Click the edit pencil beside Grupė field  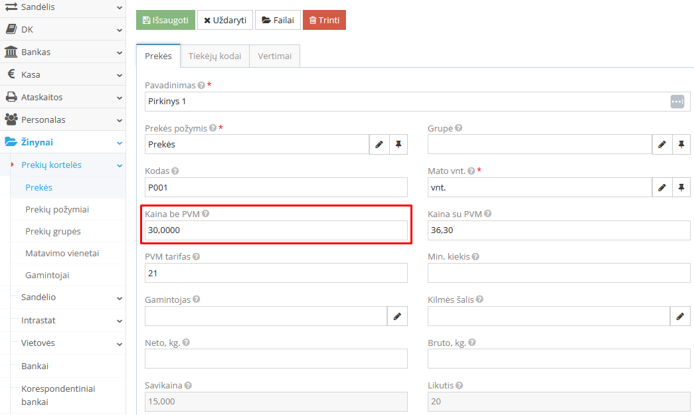click(x=662, y=144)
